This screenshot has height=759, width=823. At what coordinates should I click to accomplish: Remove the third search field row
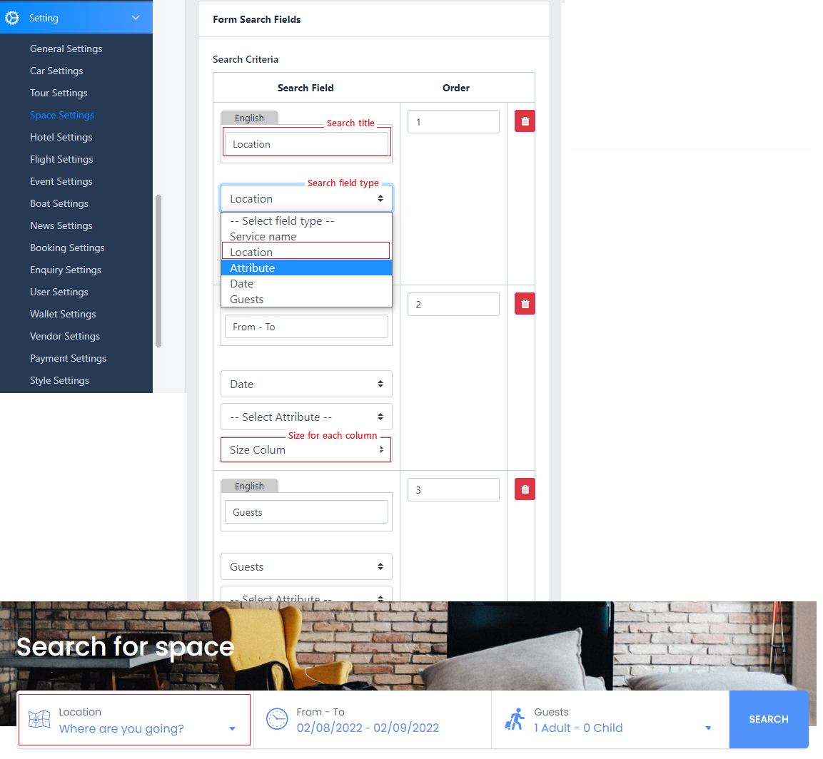tap(525, 489)
